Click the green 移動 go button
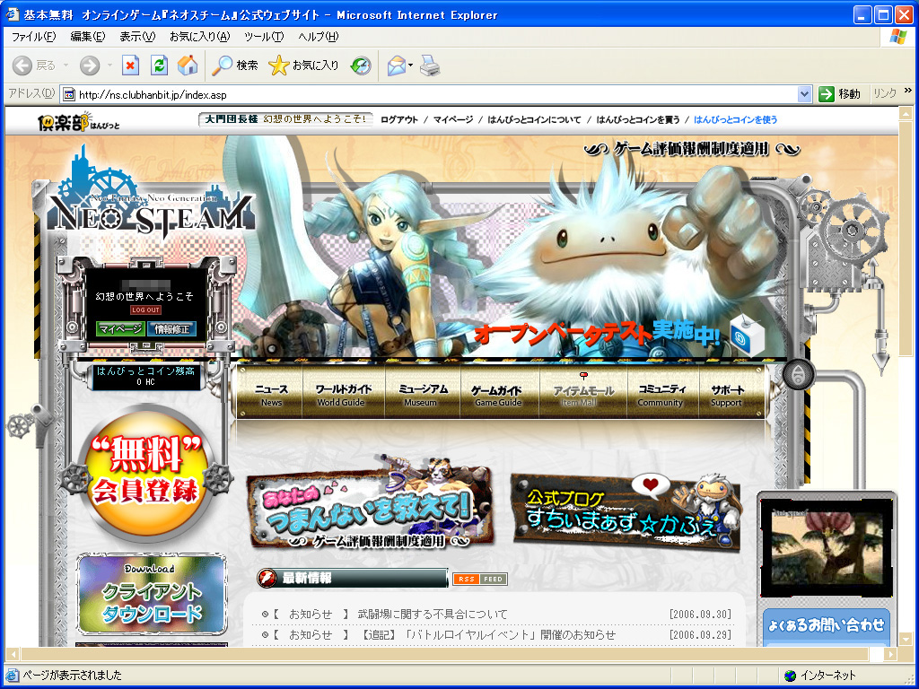The width and height of the screenshot is (919, 689). click(840, 93)
